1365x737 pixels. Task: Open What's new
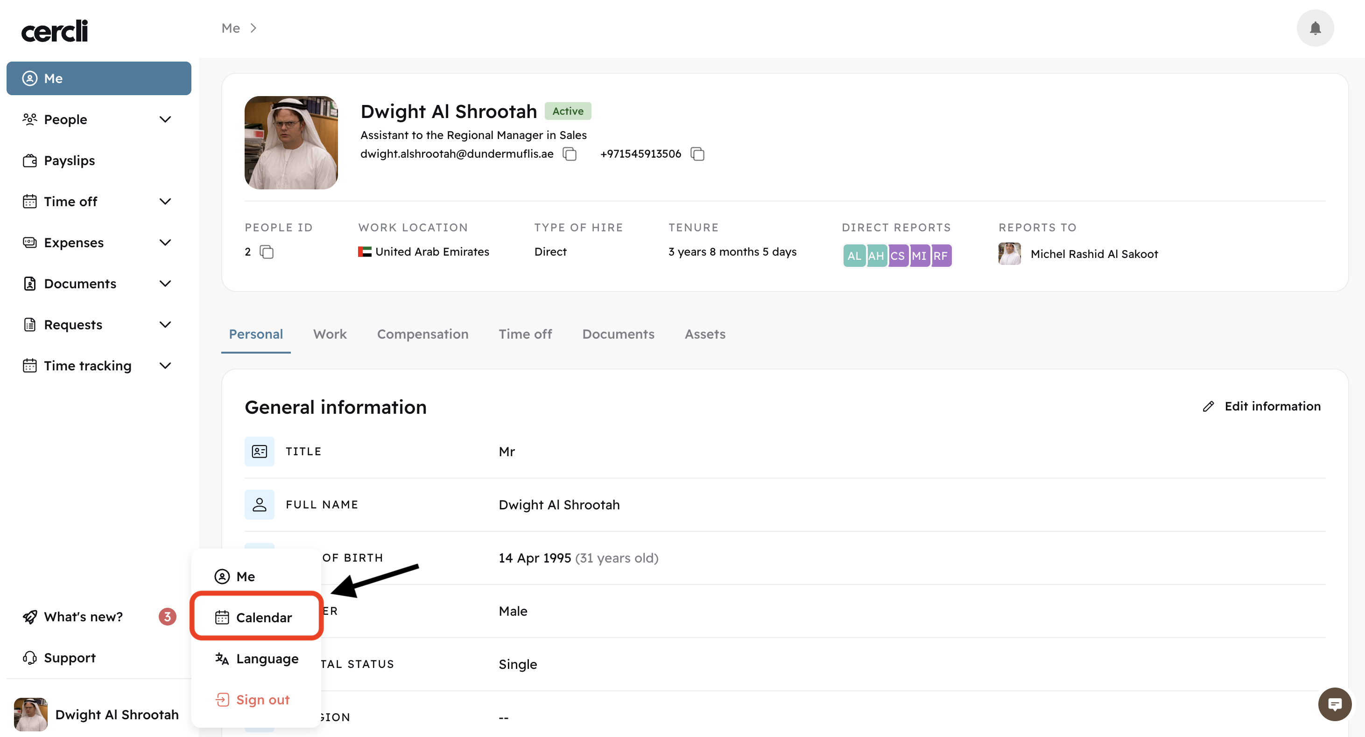click(99, 617)
